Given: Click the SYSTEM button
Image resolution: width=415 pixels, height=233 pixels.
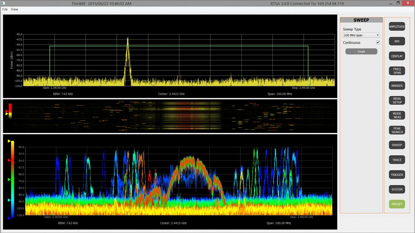Looking at the screenshot, I should tap(397, 189).
